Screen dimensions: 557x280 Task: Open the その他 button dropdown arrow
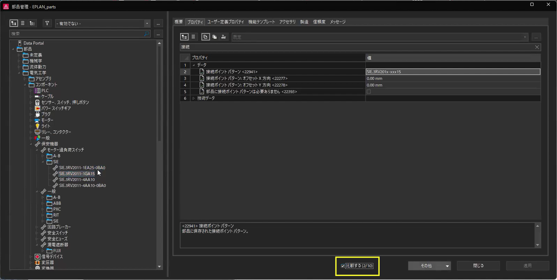[447, 266]
